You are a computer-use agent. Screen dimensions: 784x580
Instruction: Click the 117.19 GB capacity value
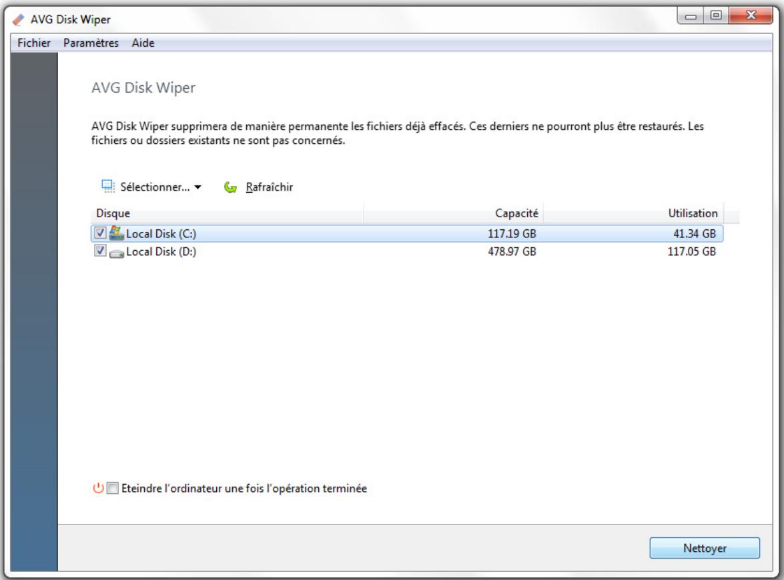(x=512, y=234)
